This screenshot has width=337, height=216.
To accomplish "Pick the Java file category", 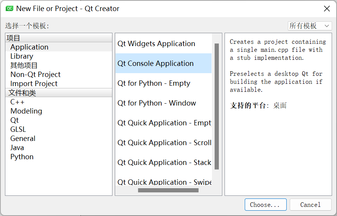I will 59,148.
